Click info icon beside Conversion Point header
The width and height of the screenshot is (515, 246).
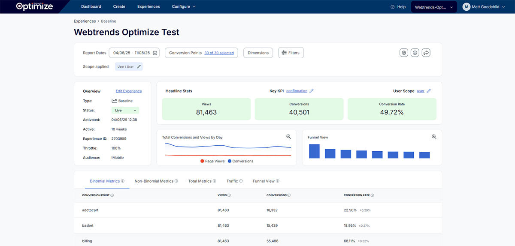tap(112, 195)
